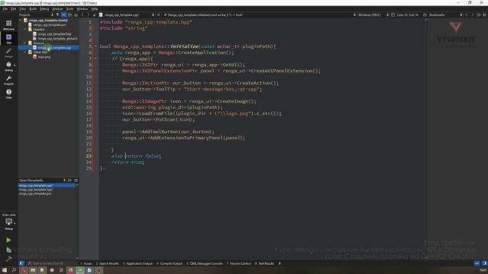Open Windows taskbar search
The width and height of the screenshot is (488, 274).
pos(14,270)
